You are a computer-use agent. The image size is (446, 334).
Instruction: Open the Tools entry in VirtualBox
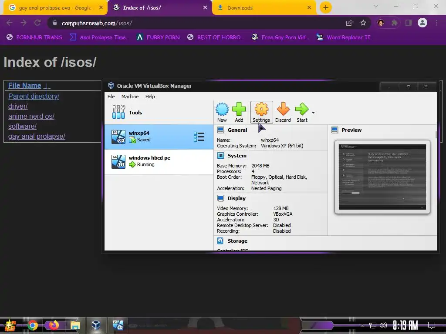159,113
